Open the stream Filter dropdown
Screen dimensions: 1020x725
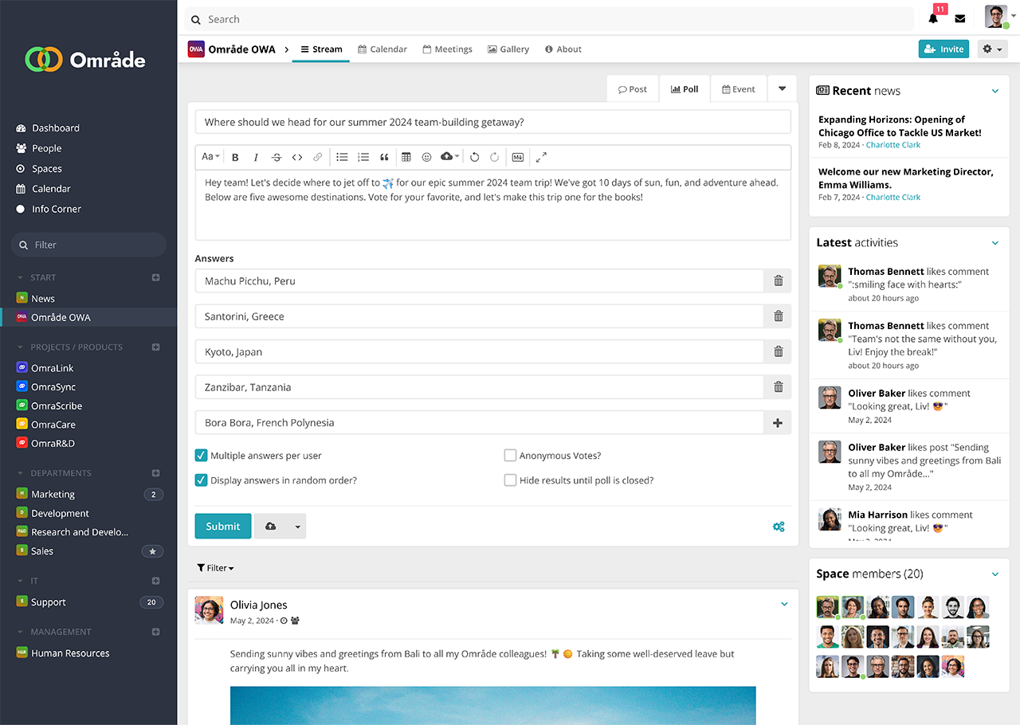[x=215, y=568]
